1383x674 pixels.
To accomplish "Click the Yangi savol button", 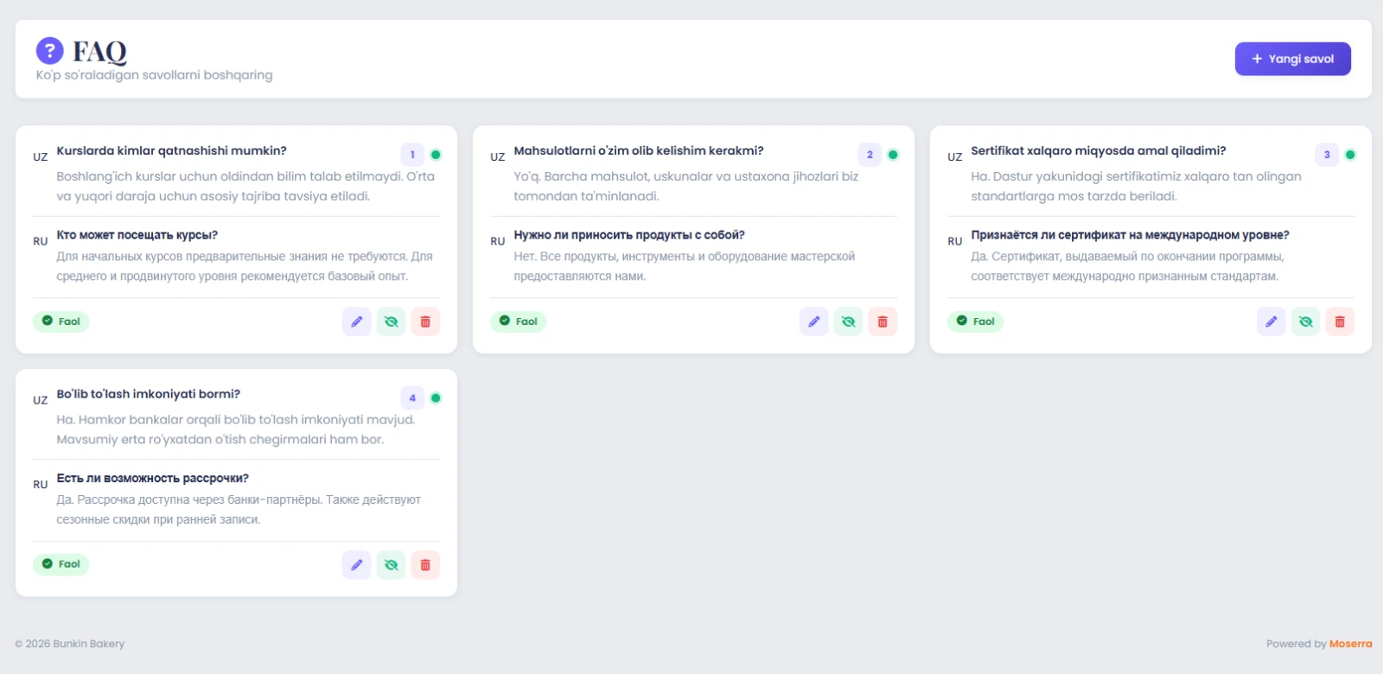I will (1292, 59).
